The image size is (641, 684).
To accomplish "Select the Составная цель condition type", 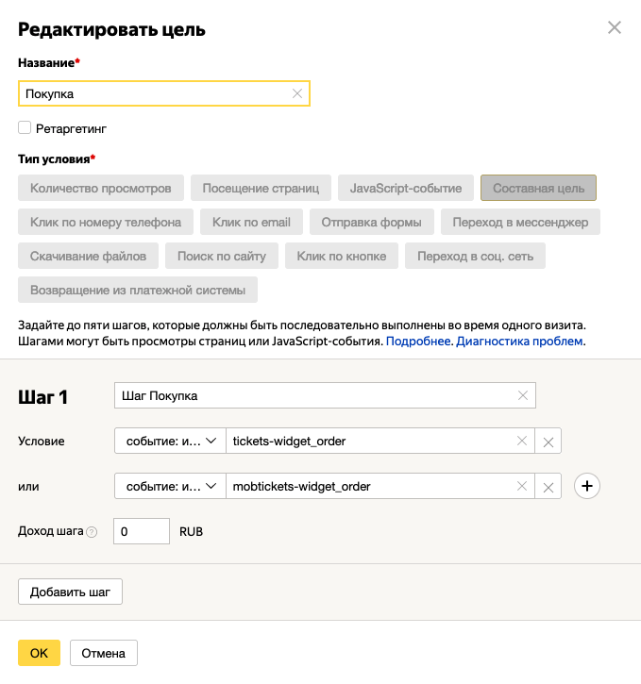I will point(538,188).
